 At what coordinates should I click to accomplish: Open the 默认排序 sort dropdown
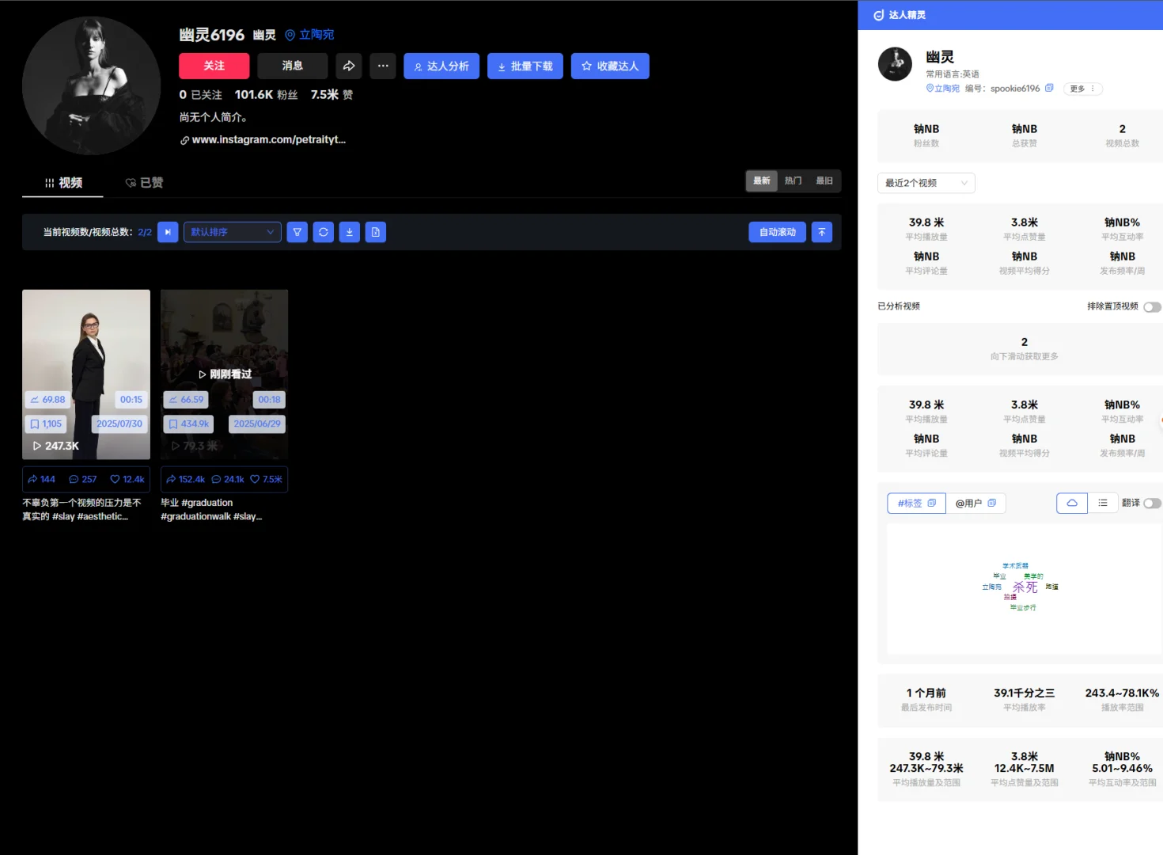coord(233,232)
